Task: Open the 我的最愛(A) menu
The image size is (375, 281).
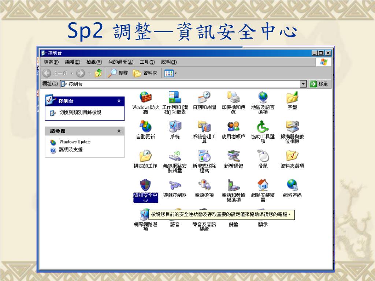Action: coord(121,62)
